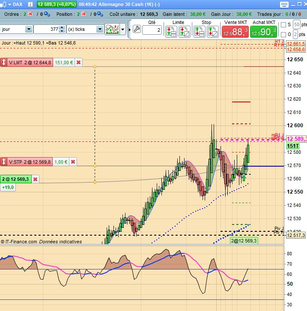Image resolution: width=307 pixels, height=311 pixels.
Task: Close all positions with red X
Action: click(x=84, y=14)
